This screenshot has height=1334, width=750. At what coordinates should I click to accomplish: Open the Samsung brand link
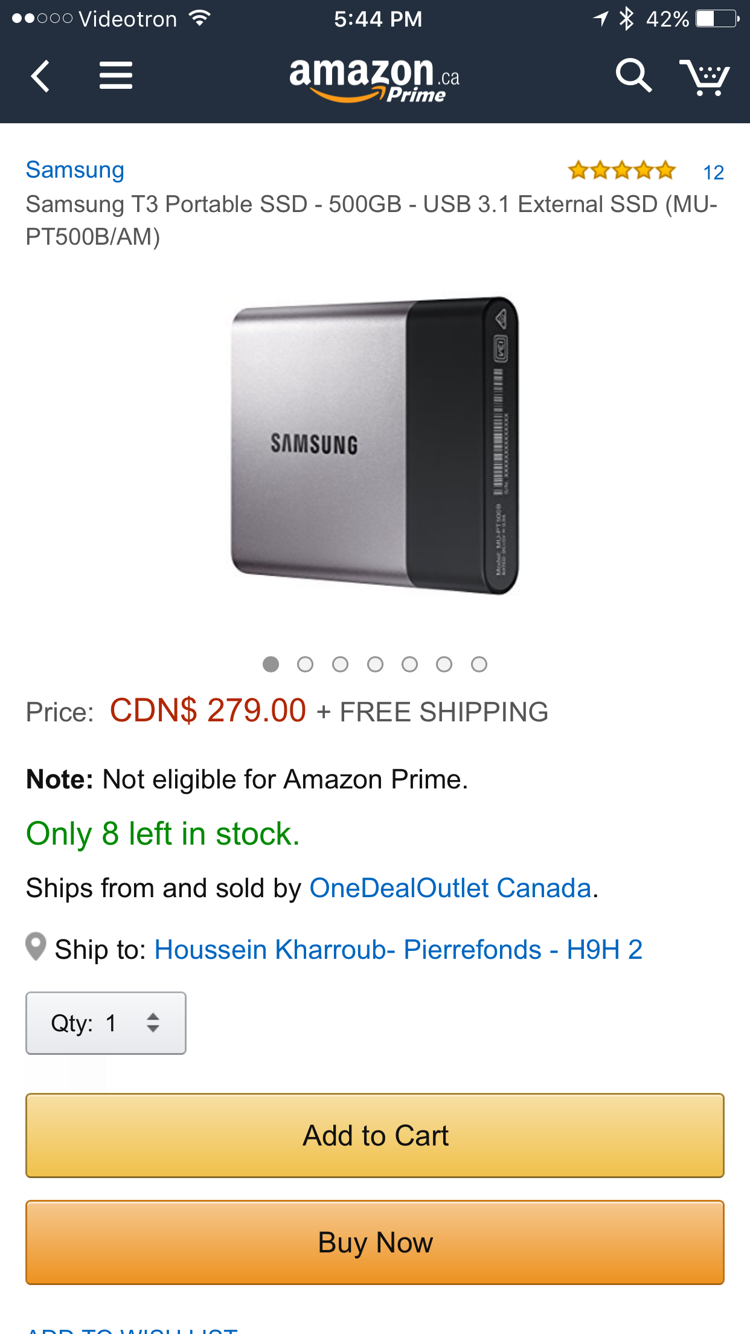[75, 170]
